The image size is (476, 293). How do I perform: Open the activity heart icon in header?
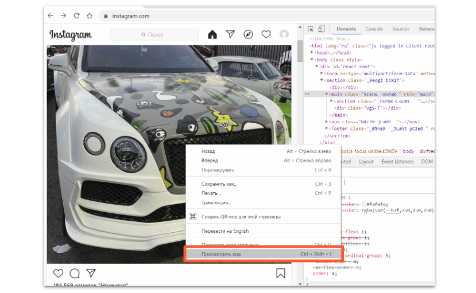(x=266, y=34)
